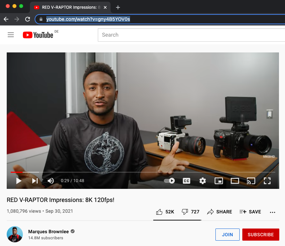This screenshot has width=285, height=246.
Task: Subscribe to the Marques Brownlee channel
Action: (261, 235)
